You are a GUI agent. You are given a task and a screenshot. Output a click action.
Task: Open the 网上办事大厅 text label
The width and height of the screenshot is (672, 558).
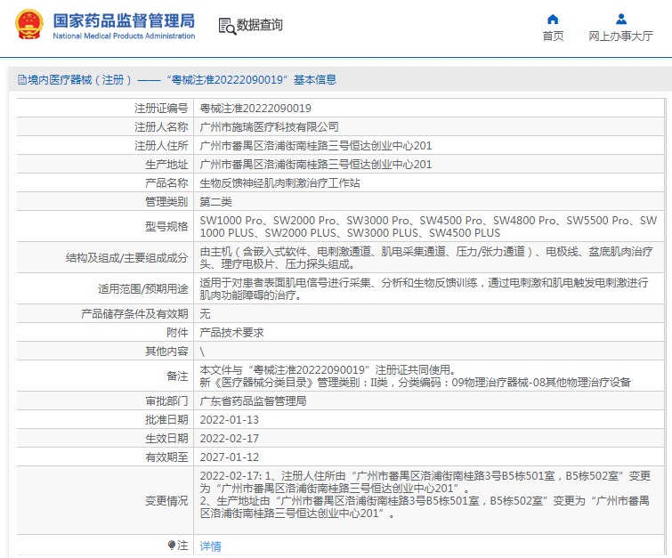[x=620, y=36]
